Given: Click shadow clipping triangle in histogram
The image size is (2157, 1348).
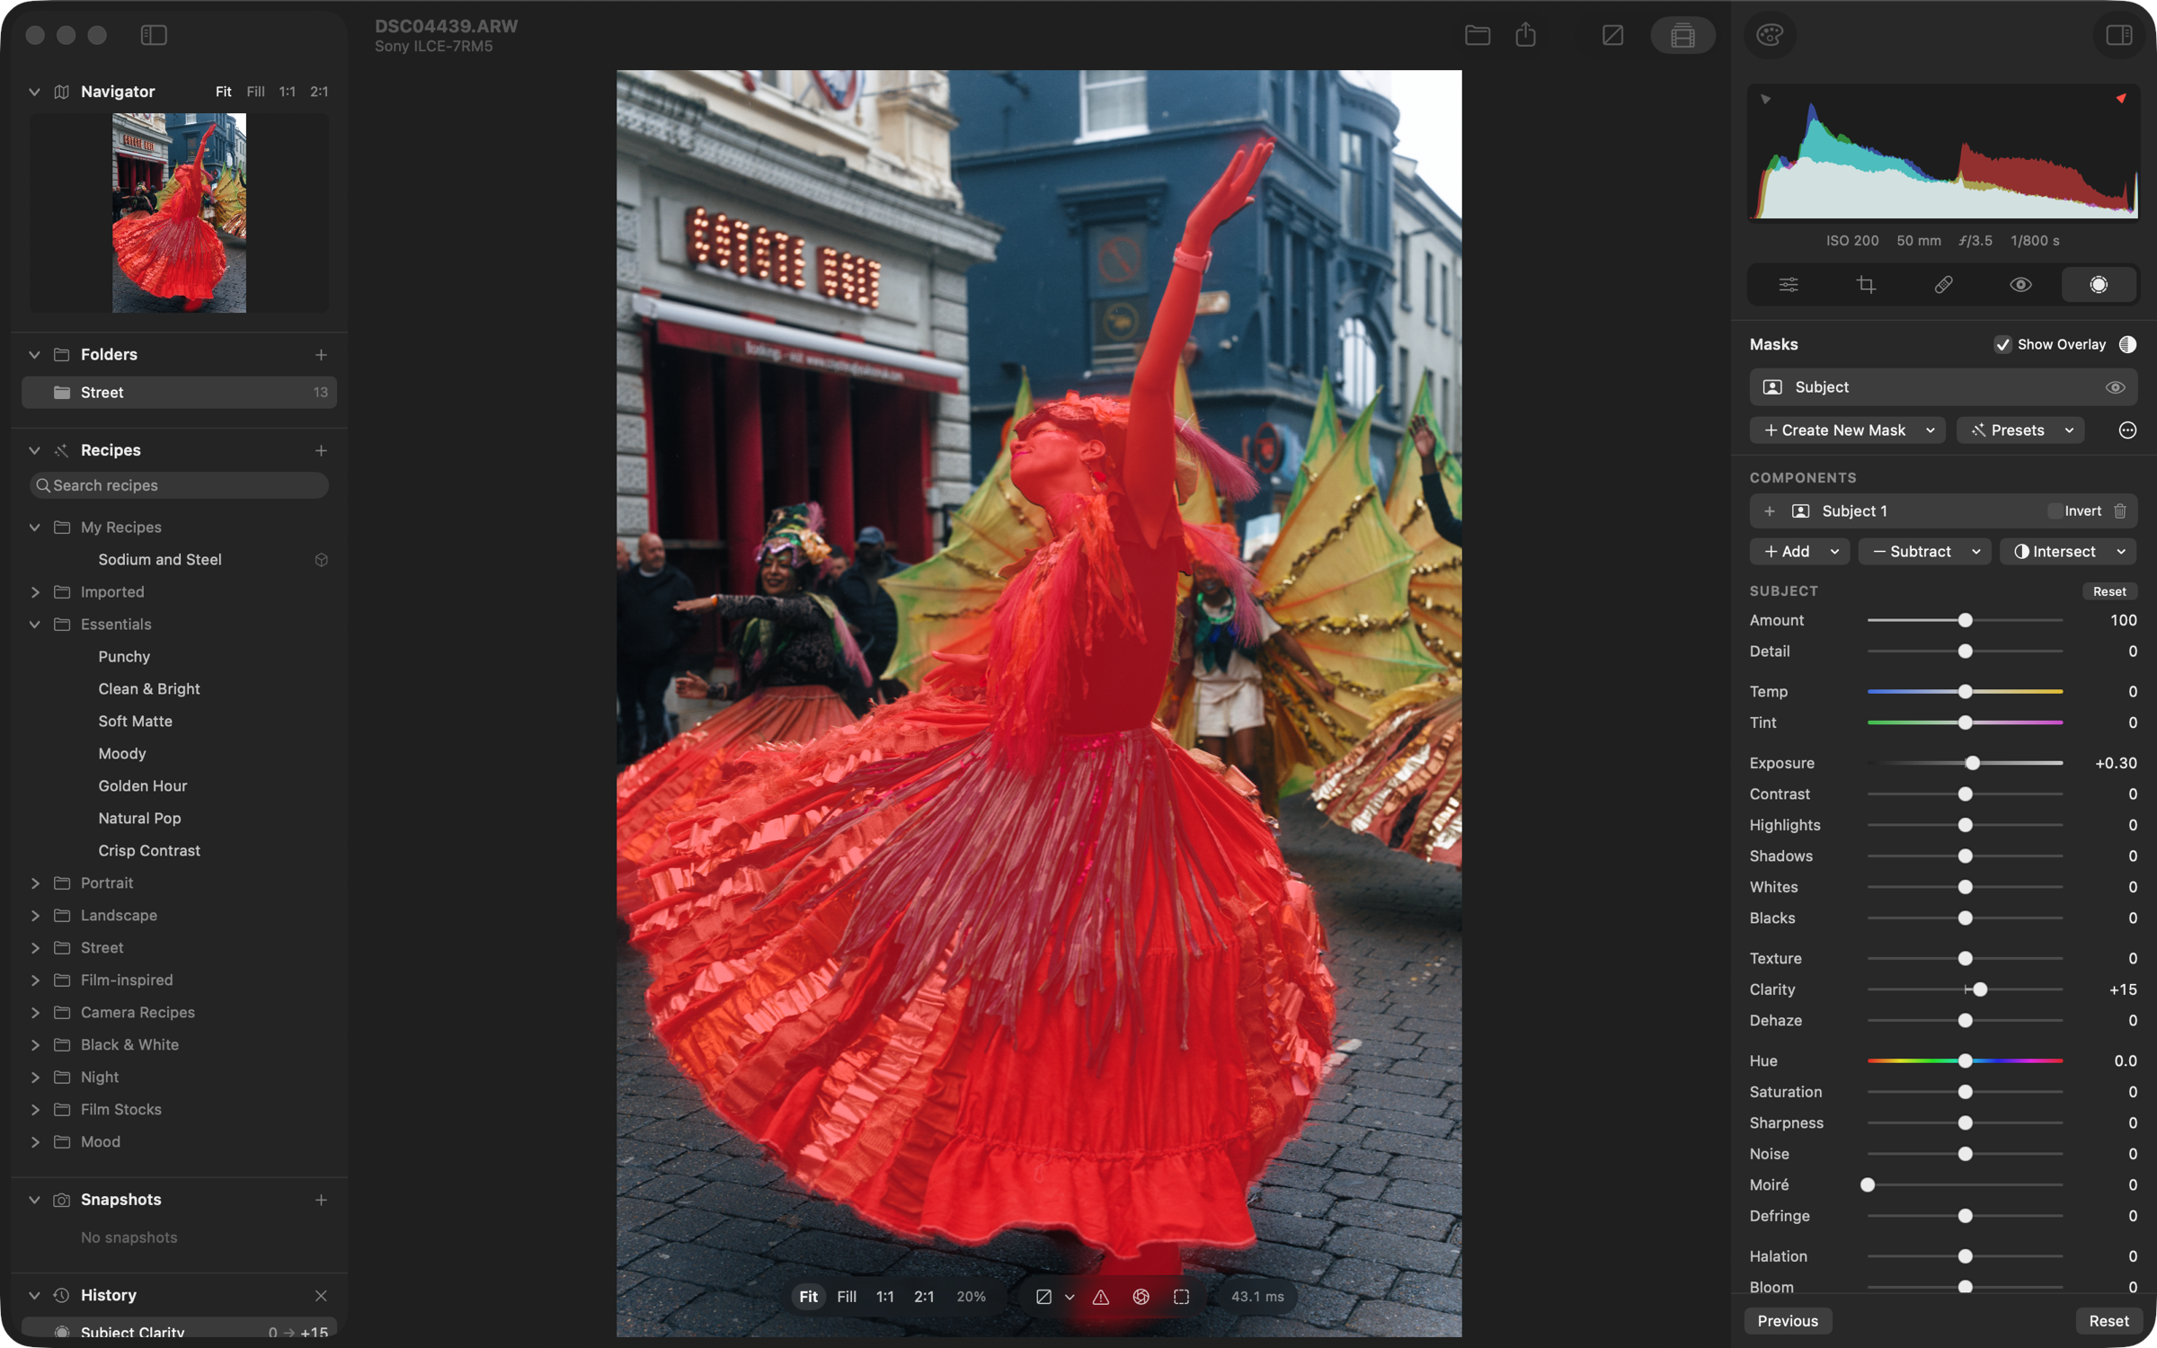Looking at the screenshot, I should tap(1765, 99).
